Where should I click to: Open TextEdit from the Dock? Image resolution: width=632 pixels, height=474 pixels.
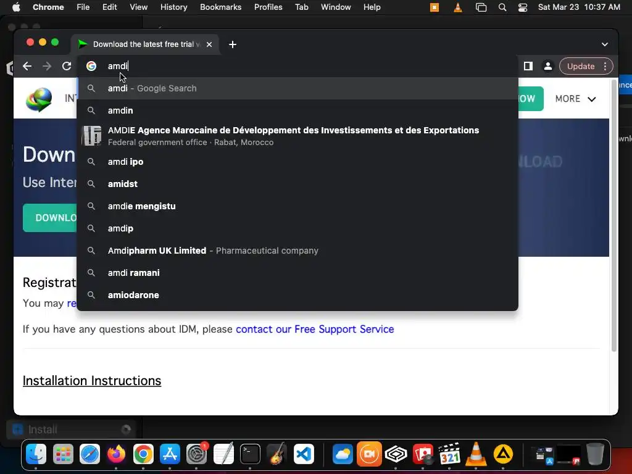pos(223,455)
